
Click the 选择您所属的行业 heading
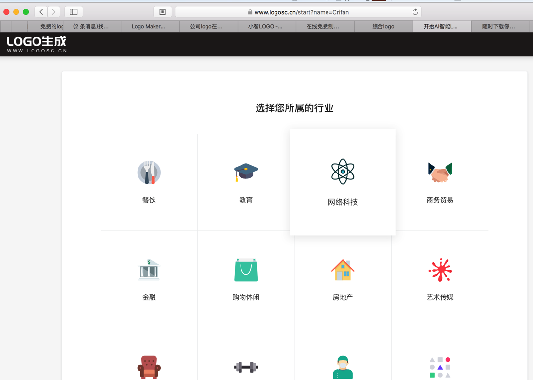click(x=294, y=108)
